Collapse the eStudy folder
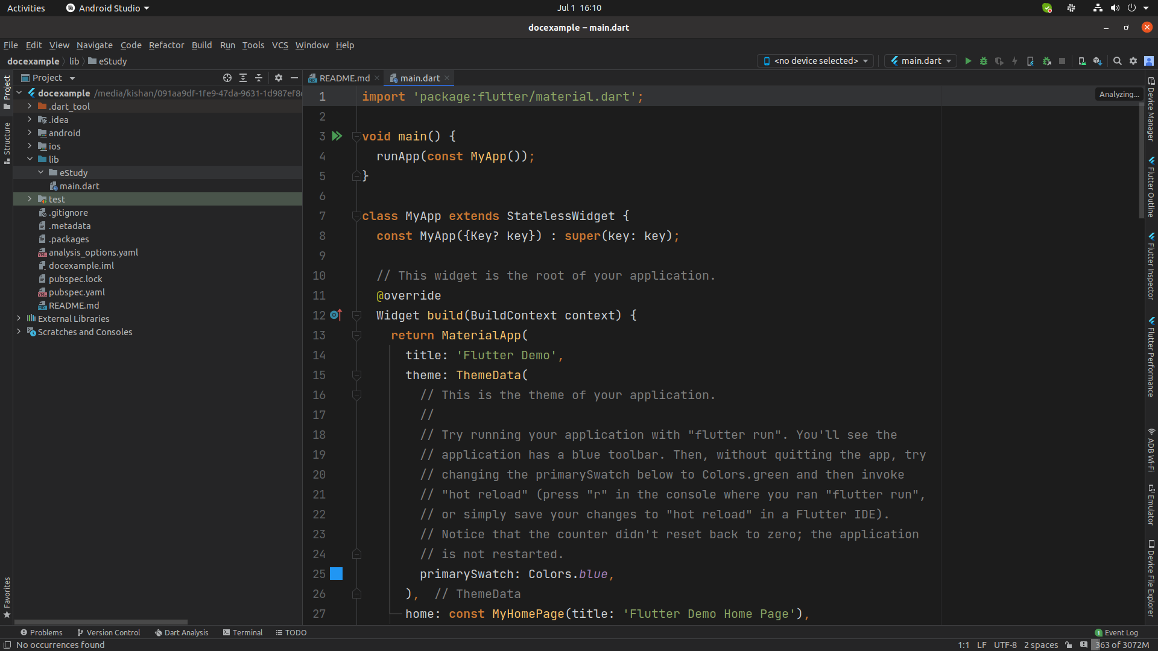1158x651 pixels. click(x=40, y=172)
